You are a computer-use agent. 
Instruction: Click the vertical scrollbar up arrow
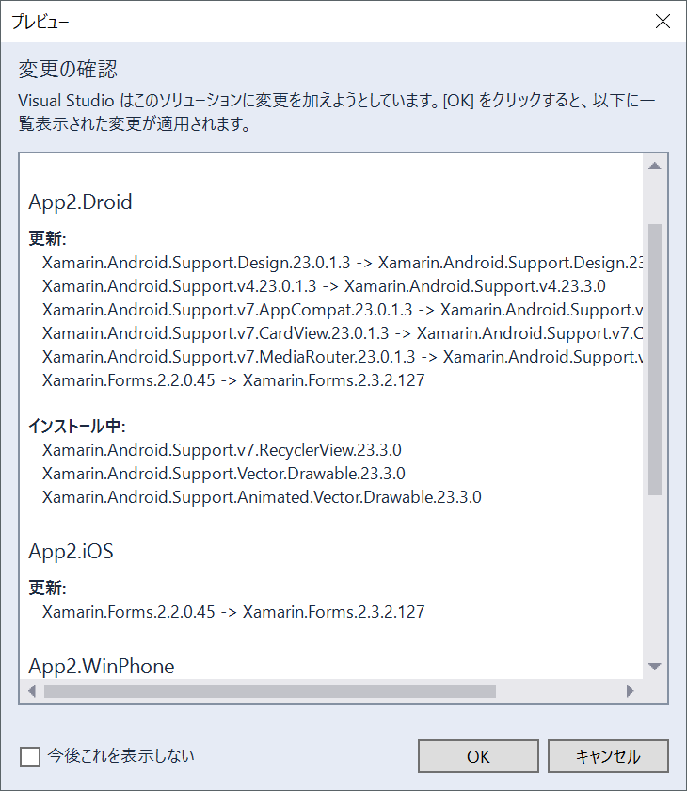654,166
